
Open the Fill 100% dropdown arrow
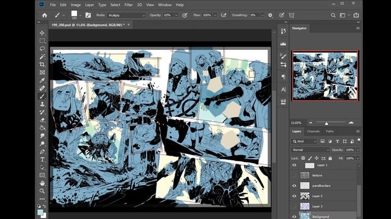(x=357, y=158)
